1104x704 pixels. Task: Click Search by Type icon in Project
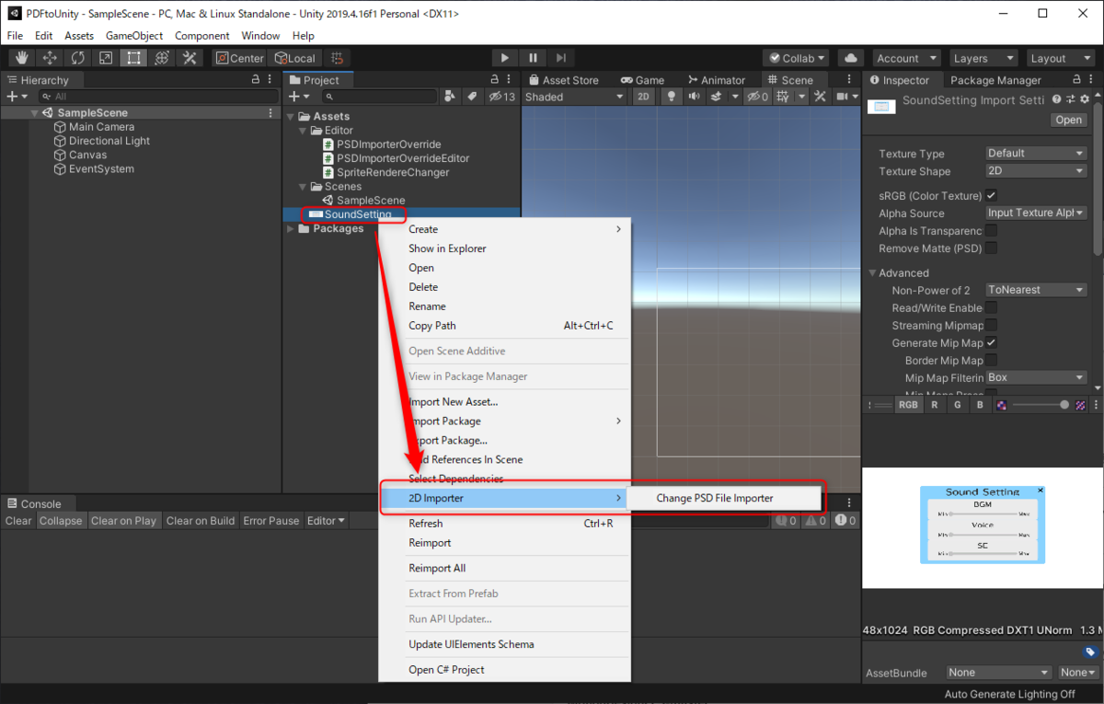coord(451,96)
